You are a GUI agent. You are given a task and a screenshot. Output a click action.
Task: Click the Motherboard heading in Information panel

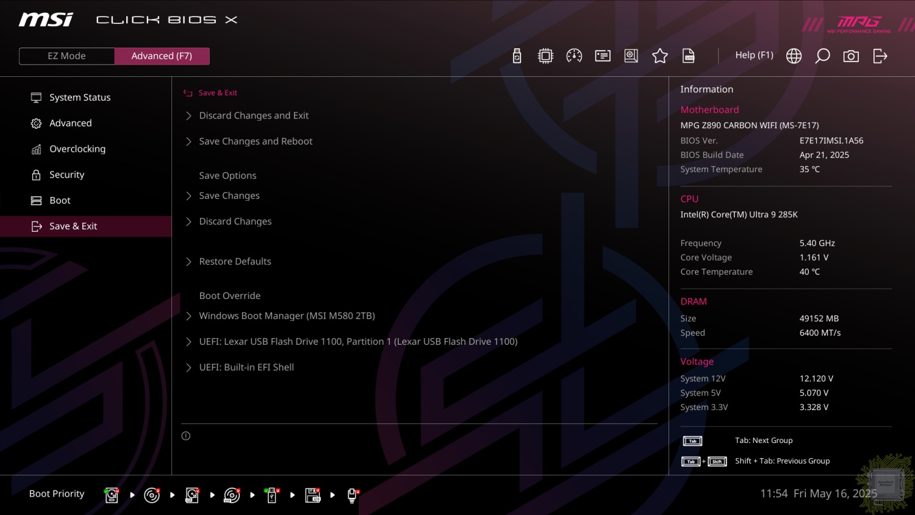tap(709, 110)
